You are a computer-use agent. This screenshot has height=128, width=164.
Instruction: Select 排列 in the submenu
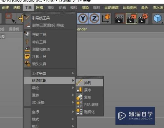click(89, 83)
